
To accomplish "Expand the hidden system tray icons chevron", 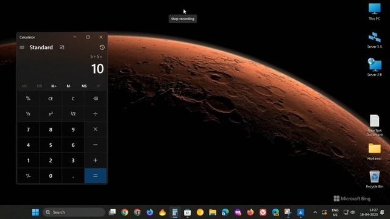I will [x=315, y=212].
